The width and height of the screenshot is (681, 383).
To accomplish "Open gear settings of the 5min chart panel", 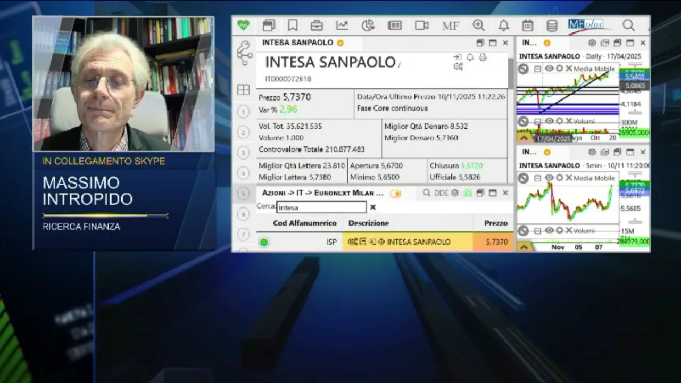I will coord(592,152).
